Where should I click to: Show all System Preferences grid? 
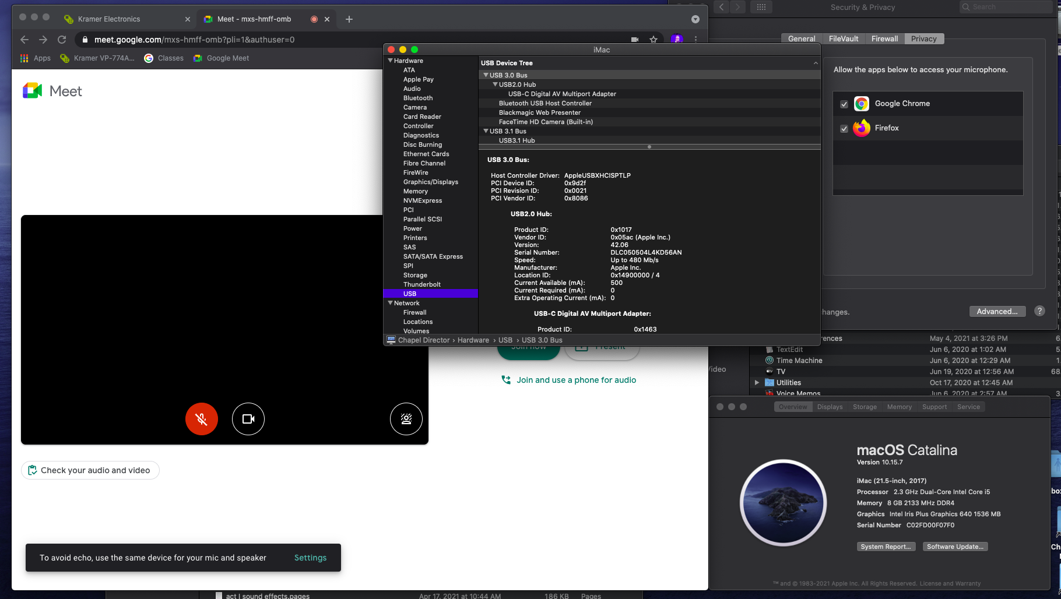(x=761, y=7)
